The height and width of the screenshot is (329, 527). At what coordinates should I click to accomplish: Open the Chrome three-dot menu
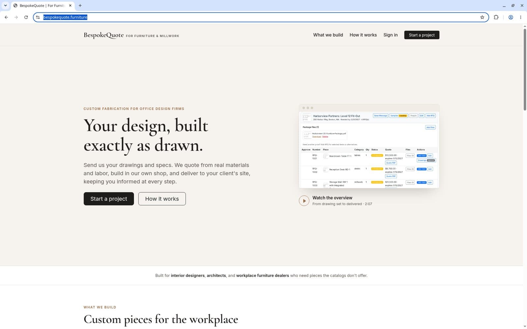(x=520, y=17)
